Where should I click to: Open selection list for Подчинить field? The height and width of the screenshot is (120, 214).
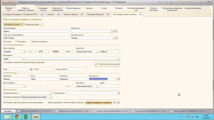click(x=111, y=31)
